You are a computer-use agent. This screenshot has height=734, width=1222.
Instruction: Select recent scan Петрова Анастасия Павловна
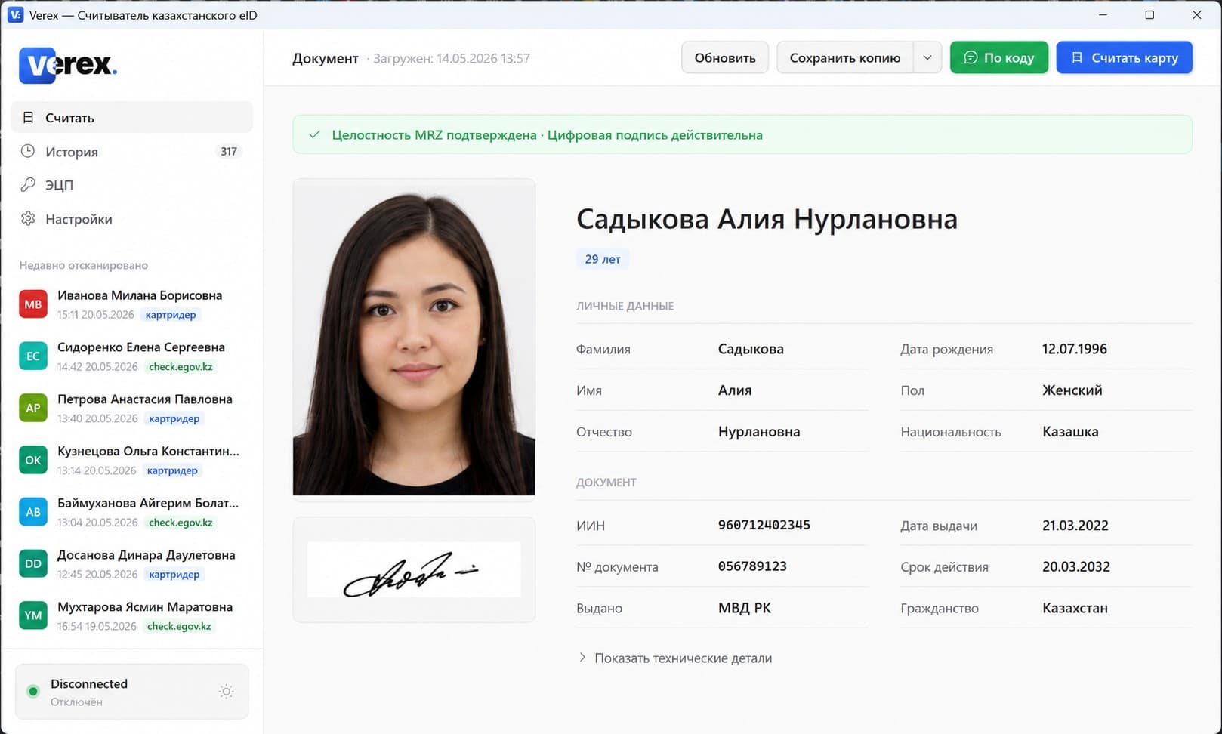tap(131, 408)
